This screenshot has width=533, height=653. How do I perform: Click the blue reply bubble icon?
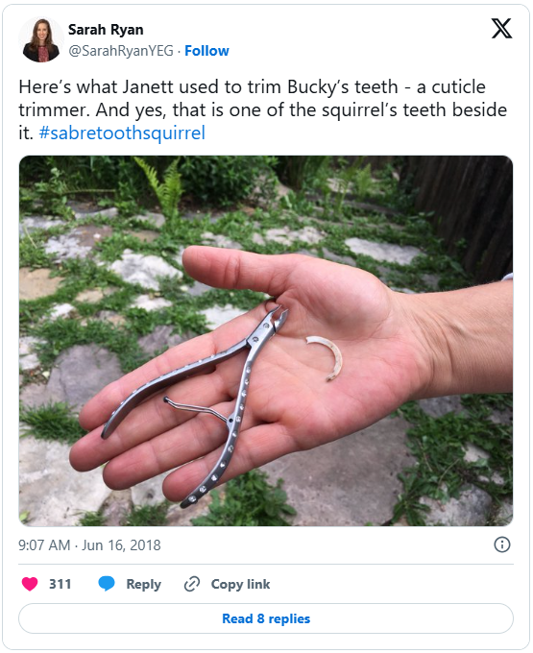click(x=107, y=584)
